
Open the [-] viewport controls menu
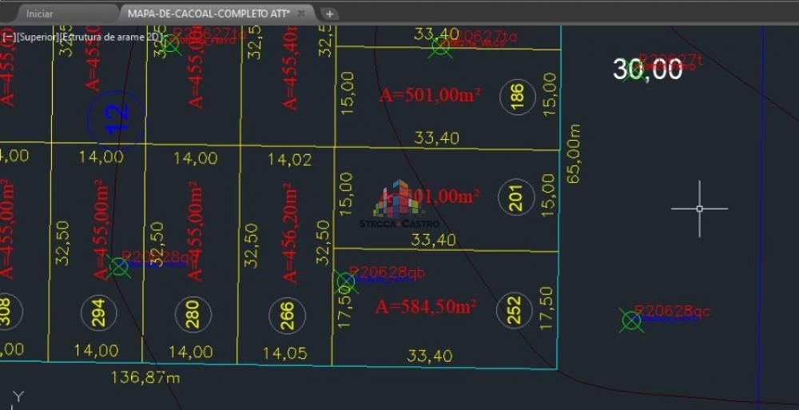[8, 37]
